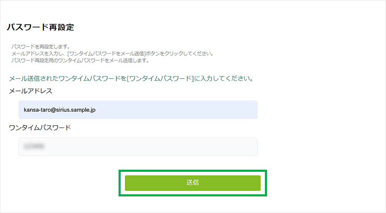
Task: Click the ワンタイムパスワード field label
Action: [40, 128]
